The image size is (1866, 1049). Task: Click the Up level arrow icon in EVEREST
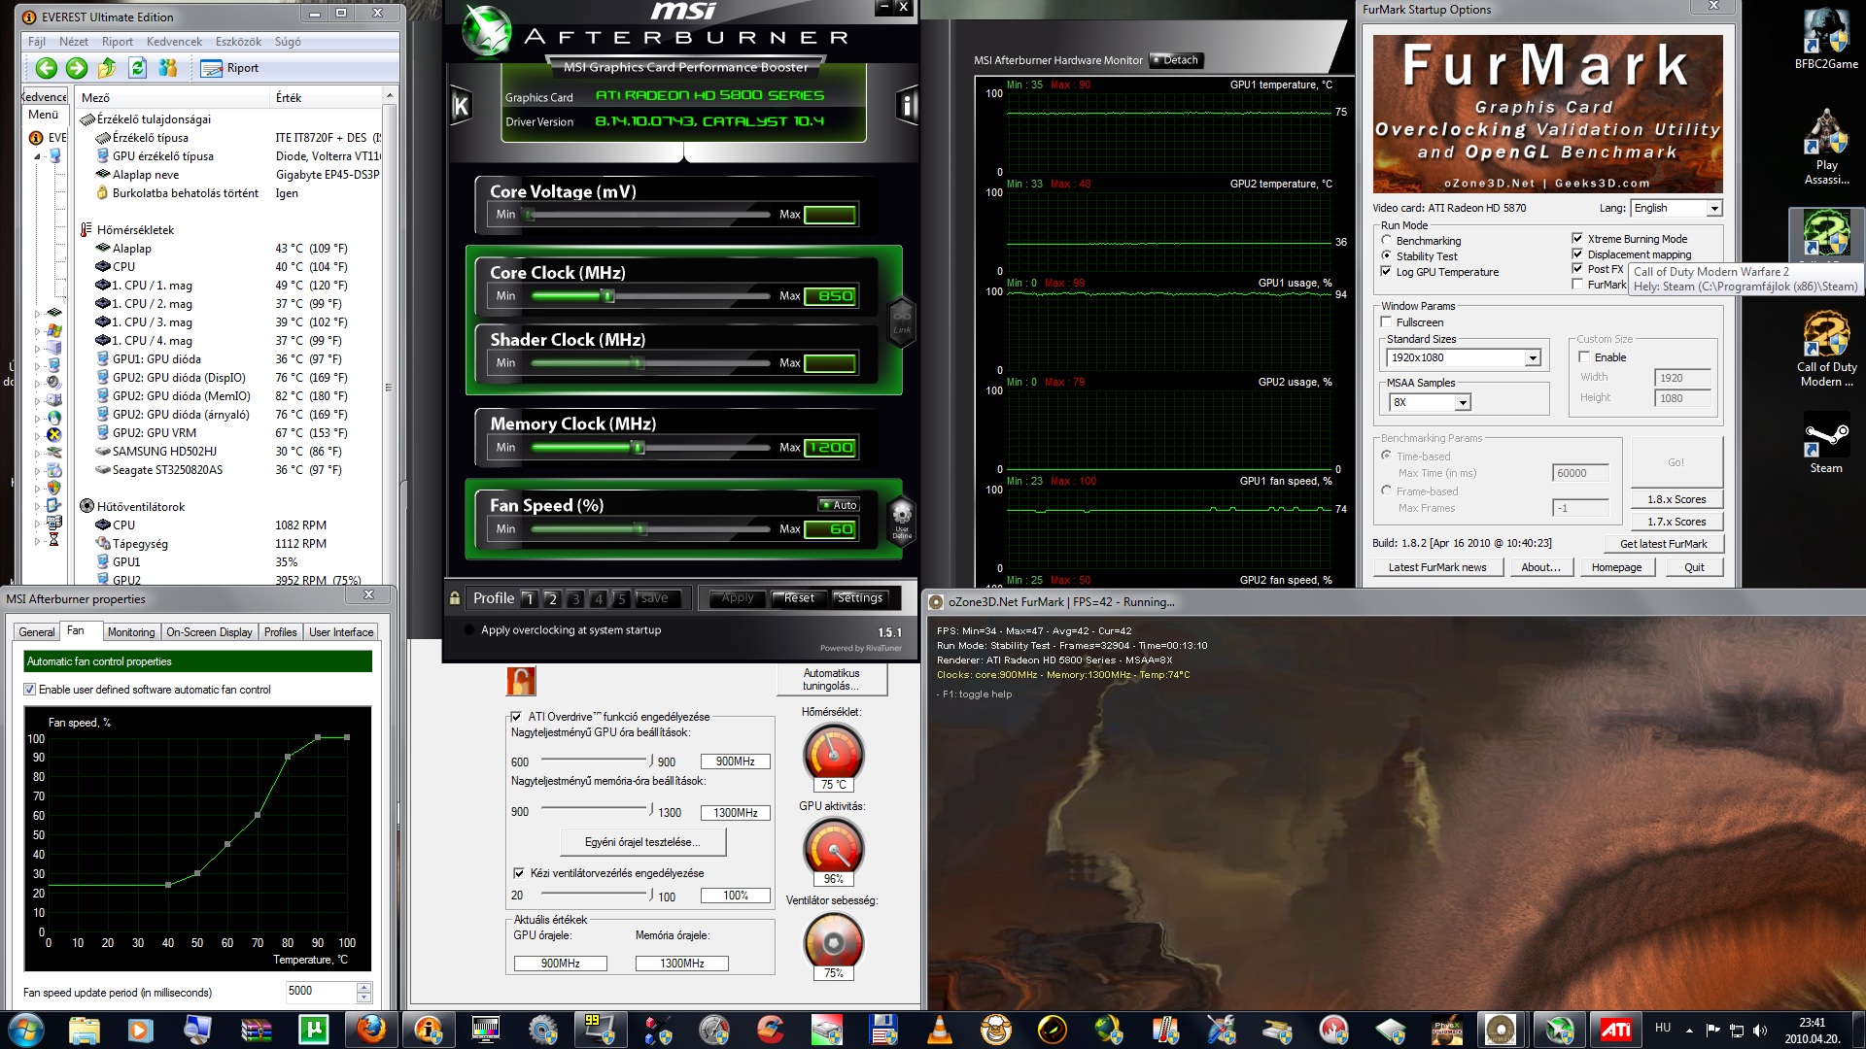tap(107, 68)
